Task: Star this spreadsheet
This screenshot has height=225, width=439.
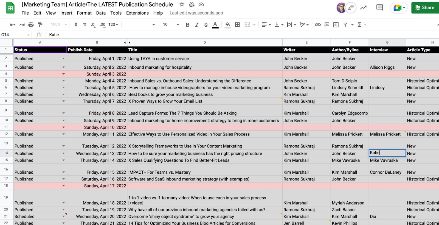Action: [182, 4]
